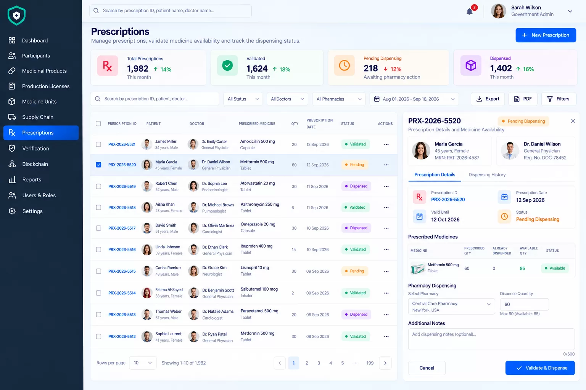The width and height of the screenshot is (586, 390).
Task: Click the Dispensed purple box card icon
Action: pyautogui.click(x=471, y=66)
